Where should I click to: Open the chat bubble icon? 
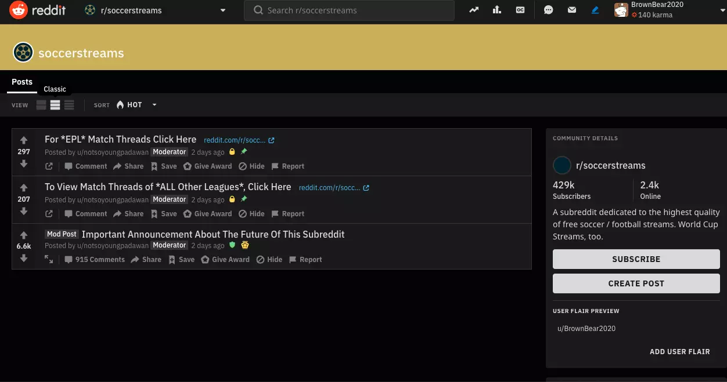click(548, 10)
